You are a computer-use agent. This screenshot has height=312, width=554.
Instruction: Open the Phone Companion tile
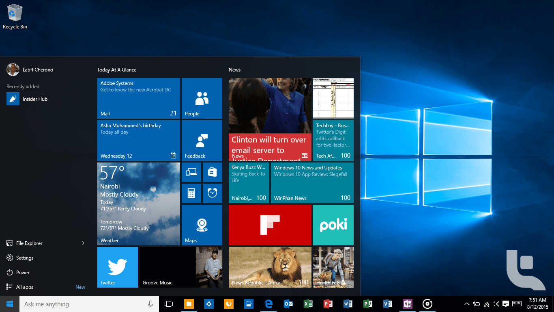[x=191, y=172]
